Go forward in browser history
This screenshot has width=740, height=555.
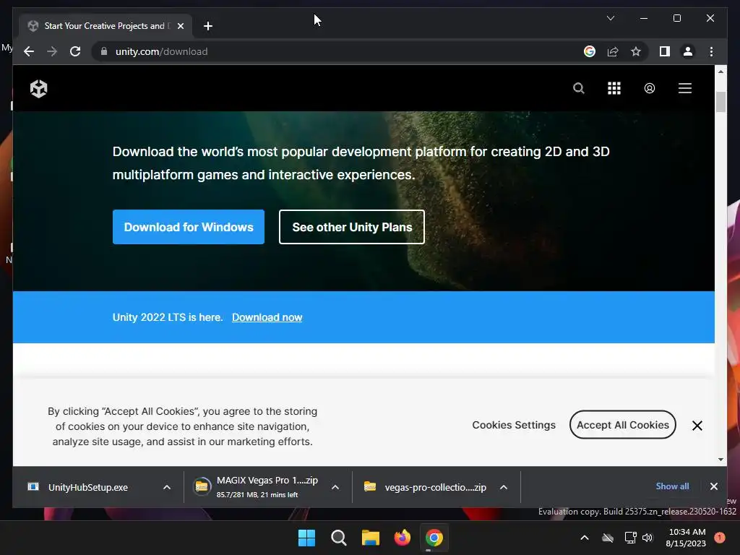(x=52, y=51)
